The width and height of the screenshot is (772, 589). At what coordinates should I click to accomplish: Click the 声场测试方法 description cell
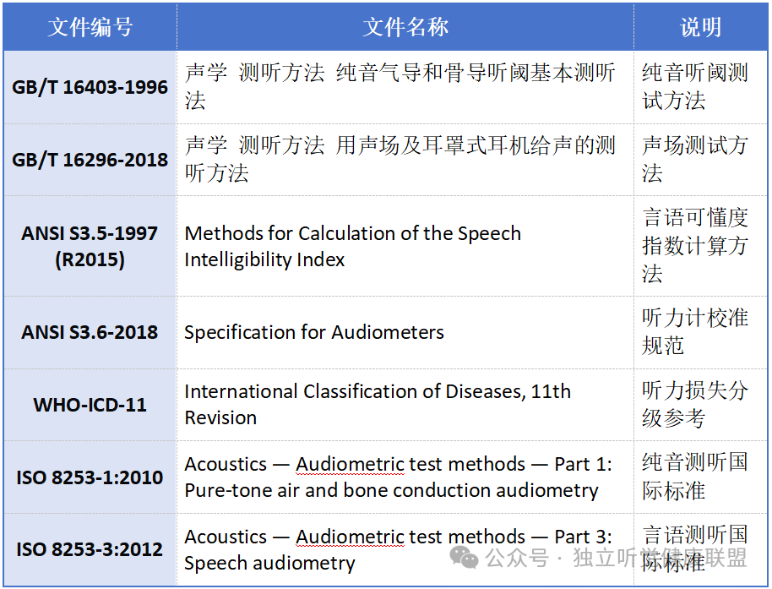700,160
